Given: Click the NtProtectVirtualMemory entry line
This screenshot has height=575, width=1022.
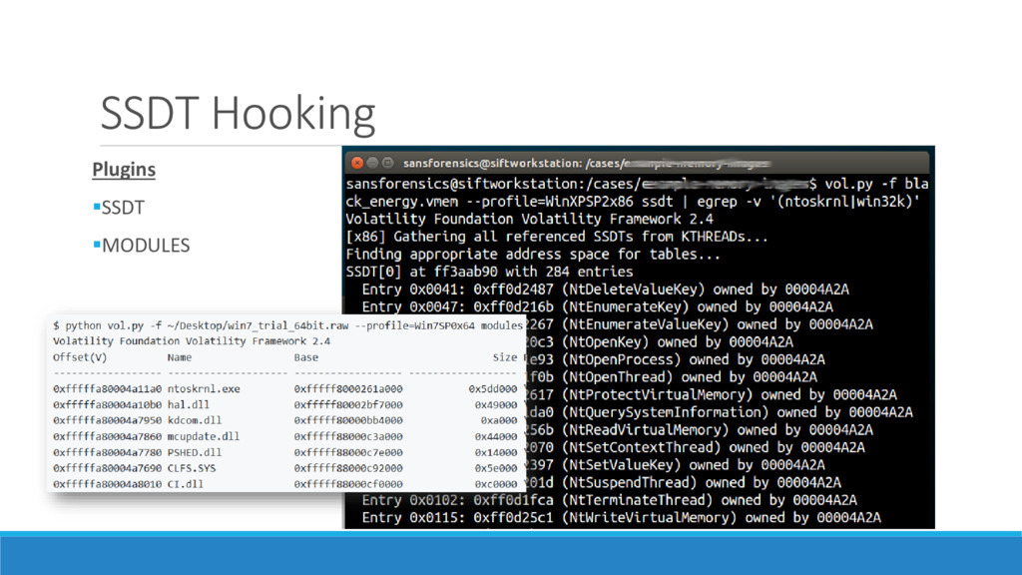Looking at the screenshot, I should (711, 395).
